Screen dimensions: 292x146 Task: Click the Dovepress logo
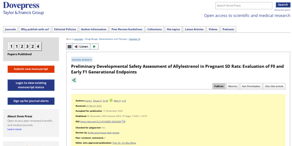(23, 8)
